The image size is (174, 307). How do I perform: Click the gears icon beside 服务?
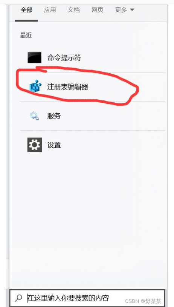click(34, 116)
